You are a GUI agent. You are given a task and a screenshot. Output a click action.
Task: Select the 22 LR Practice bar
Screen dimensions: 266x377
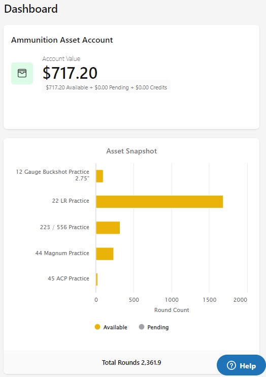click(x=159, y=202)
